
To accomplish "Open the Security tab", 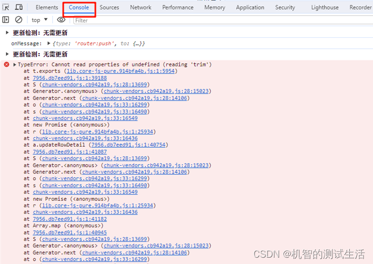I will click(x=285, y=7).
